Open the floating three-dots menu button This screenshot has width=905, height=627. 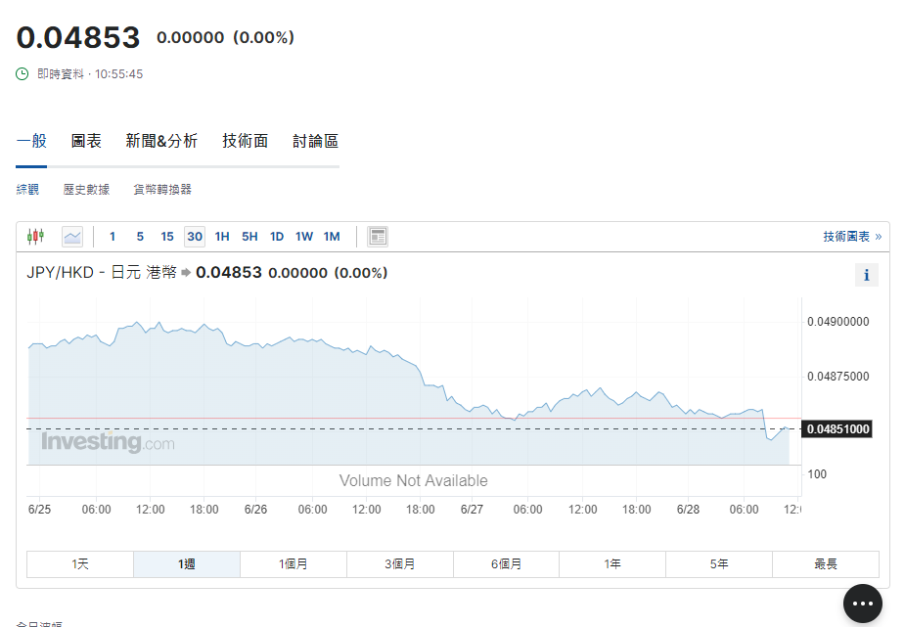tap(861, 604)
